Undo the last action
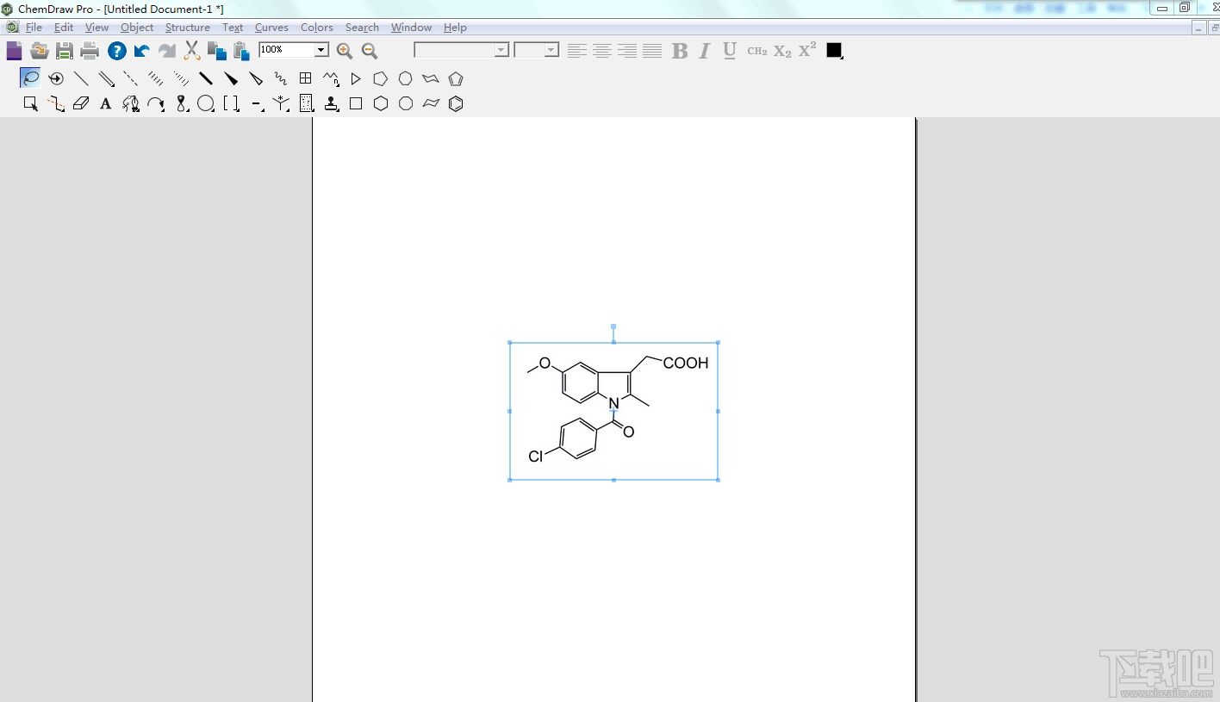This screenshot has height=702, width=1220. tap(142, 51)
